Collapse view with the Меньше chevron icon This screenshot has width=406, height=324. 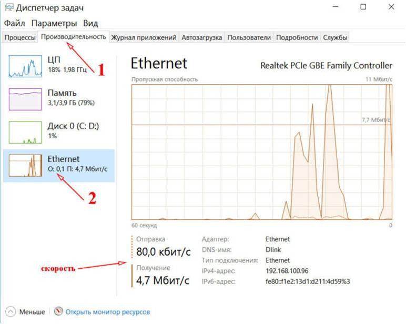click(x=11, y=311)
